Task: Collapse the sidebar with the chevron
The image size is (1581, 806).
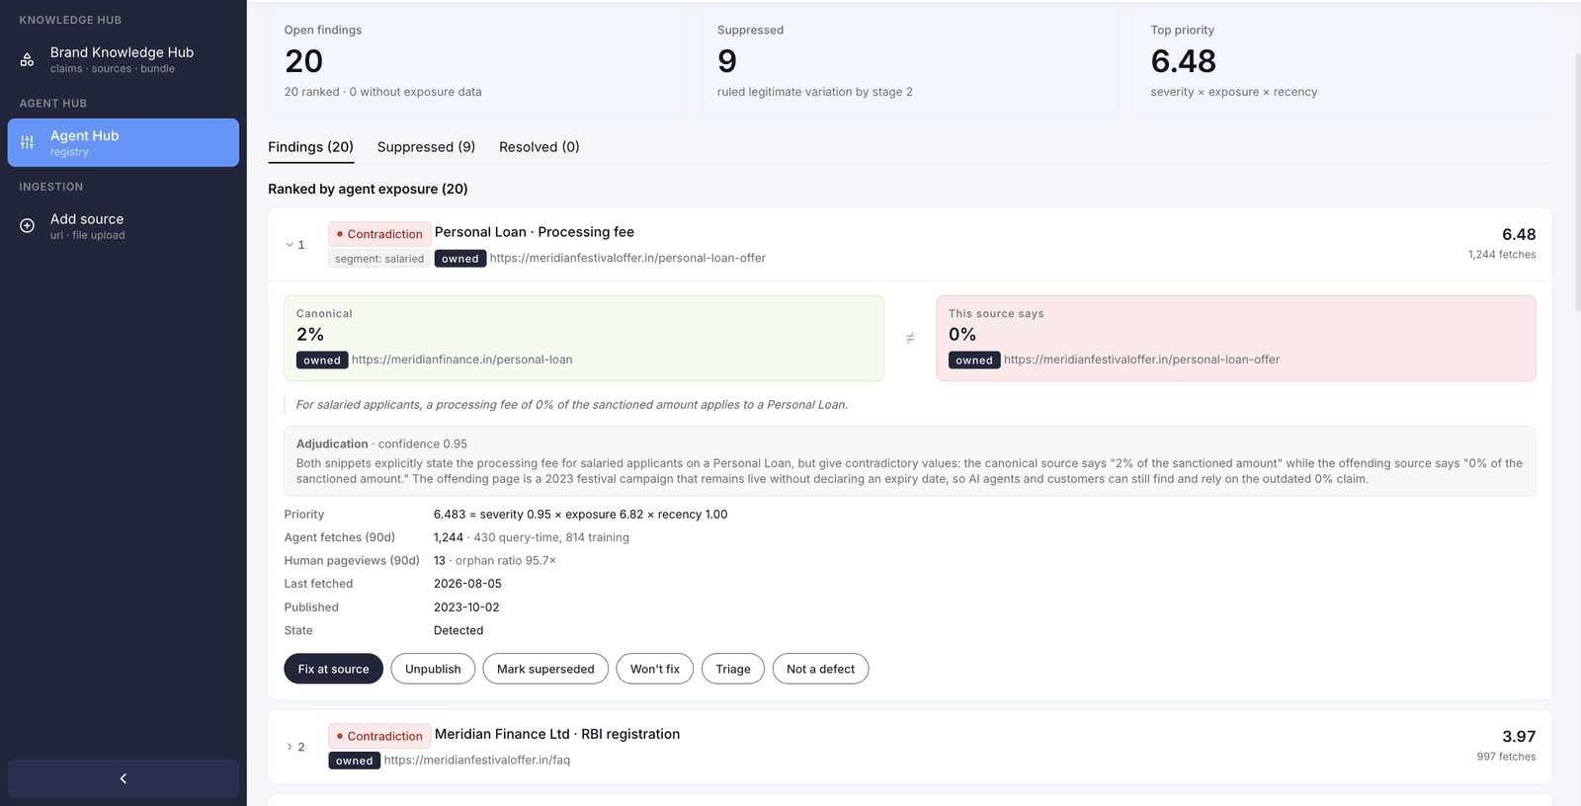Action: point(124,778)
